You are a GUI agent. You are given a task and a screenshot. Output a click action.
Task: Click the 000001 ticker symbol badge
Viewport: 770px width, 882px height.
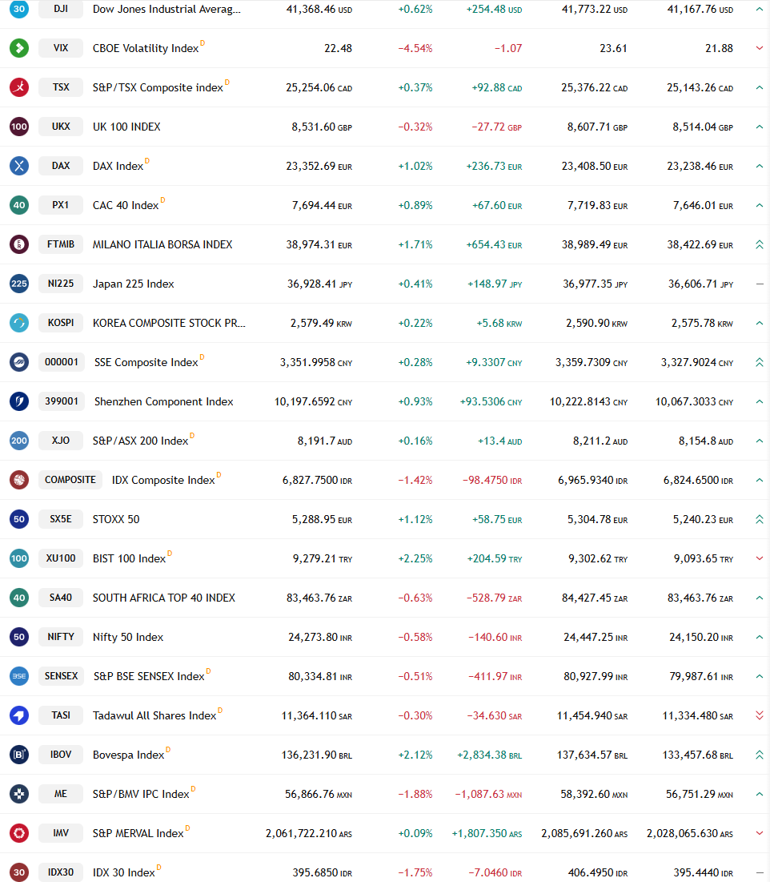pyautogui.click(x=62, y=362)
